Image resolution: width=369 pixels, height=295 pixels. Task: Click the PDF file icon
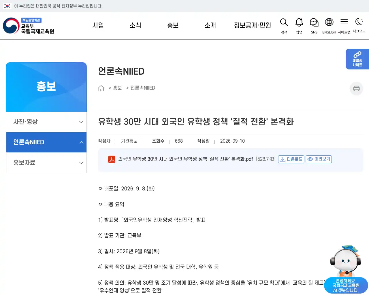tap(112, 159)
